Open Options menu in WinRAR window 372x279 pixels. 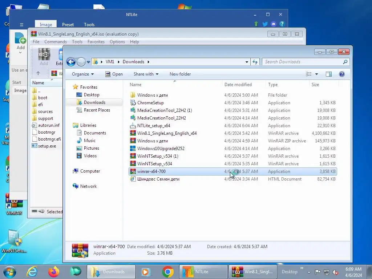point(117,42)
